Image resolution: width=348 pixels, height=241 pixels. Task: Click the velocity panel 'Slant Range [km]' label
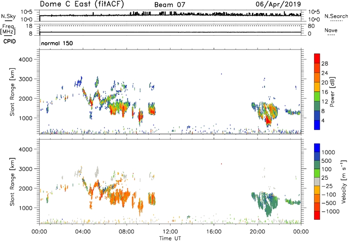[12, 182]
